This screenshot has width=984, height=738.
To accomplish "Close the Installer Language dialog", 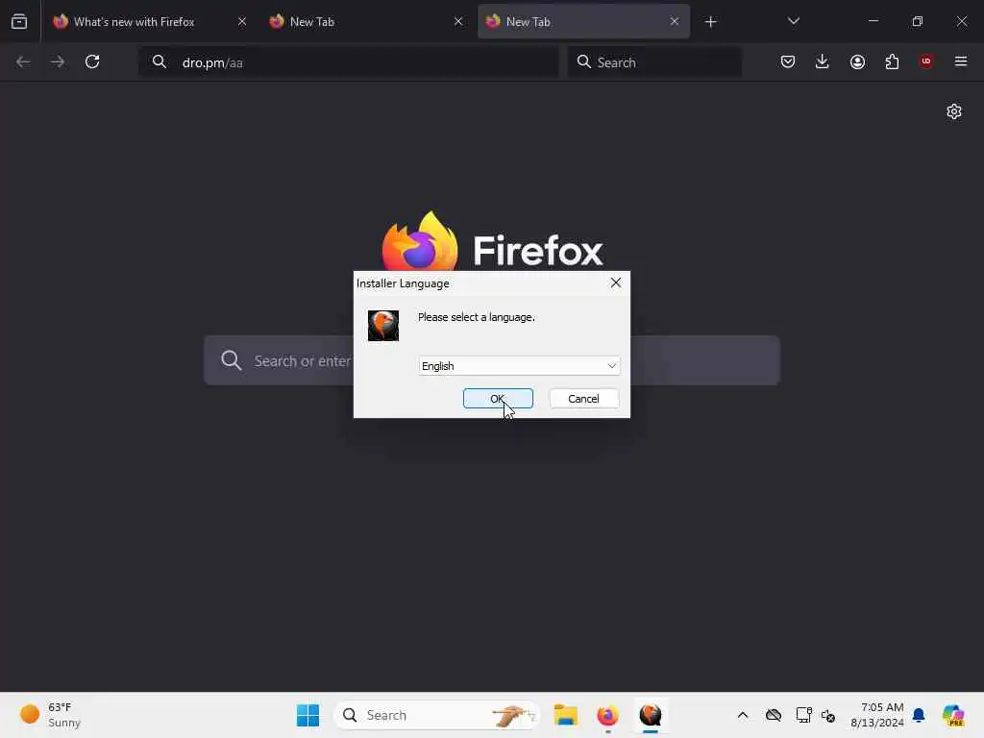I will point(616,283).
